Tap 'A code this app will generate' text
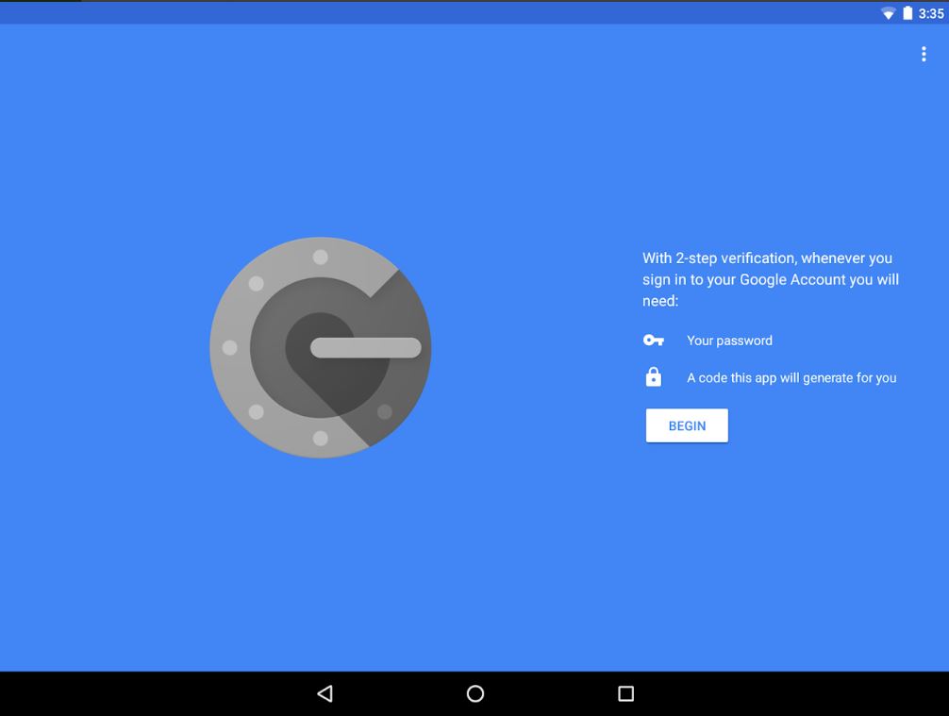Image resolution: width=949 pixels, height=716 pixels. [x=791, y=377]
